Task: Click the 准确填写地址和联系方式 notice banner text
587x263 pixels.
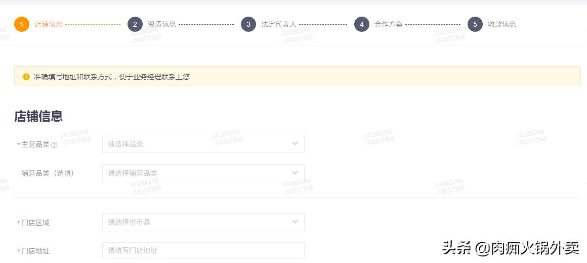Action: pos(112,77)
